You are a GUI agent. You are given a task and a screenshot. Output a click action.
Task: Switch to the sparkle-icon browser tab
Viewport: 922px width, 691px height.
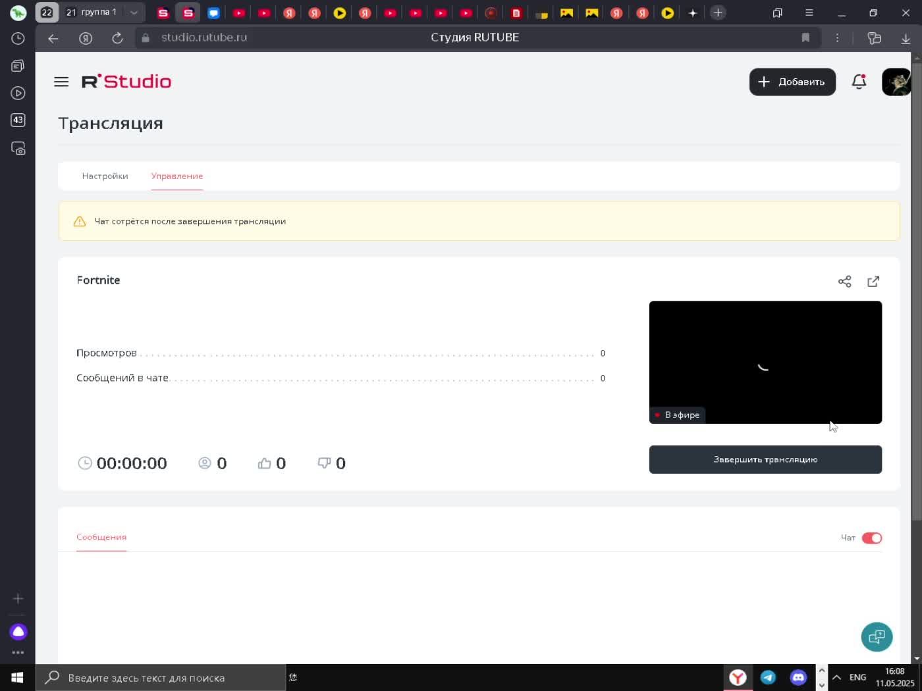693,13
